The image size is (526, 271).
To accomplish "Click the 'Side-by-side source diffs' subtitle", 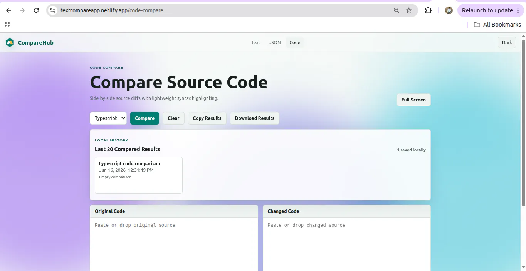I will click(x=154, y=98).
